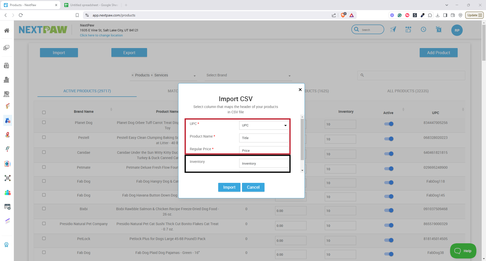Click the RP user avatar
The width and height of the screenshot is (486, 261).
[457, 30]
